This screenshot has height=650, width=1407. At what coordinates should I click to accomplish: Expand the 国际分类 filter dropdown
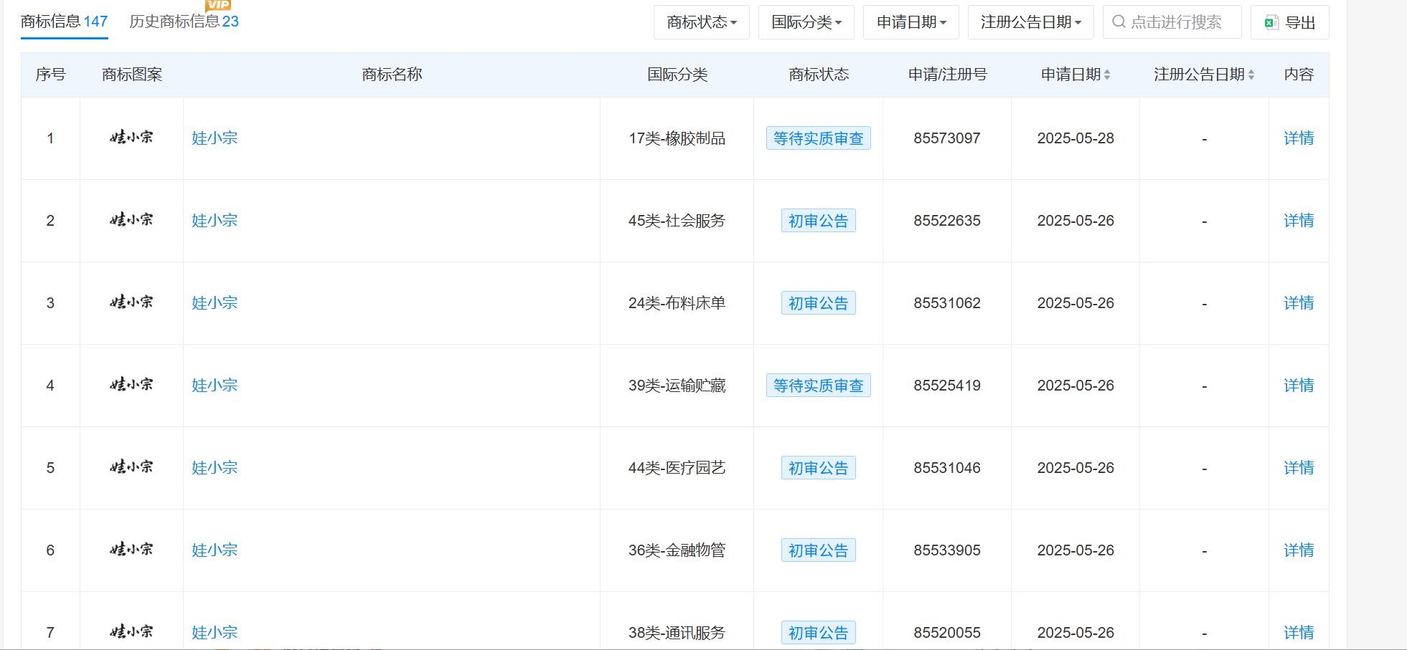[806, 22]
